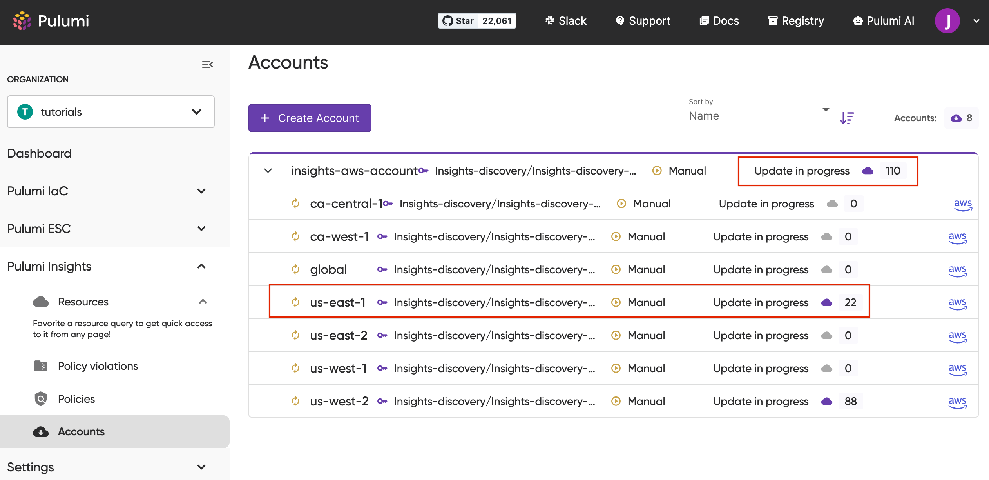The width and height of the screenshot is (989, 480).
Task: Click the key icon beside ca-west-1
Action: pyautogui.click(x=382, y=236)
